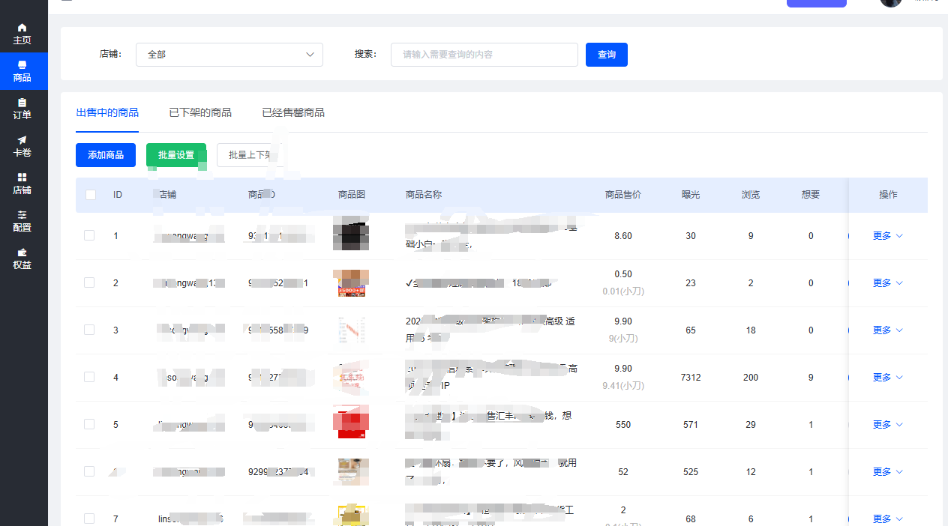This screenshot has height=526, width=948.
Task: Open the 配置 configuration section
Action: click(x=22, y=222)
